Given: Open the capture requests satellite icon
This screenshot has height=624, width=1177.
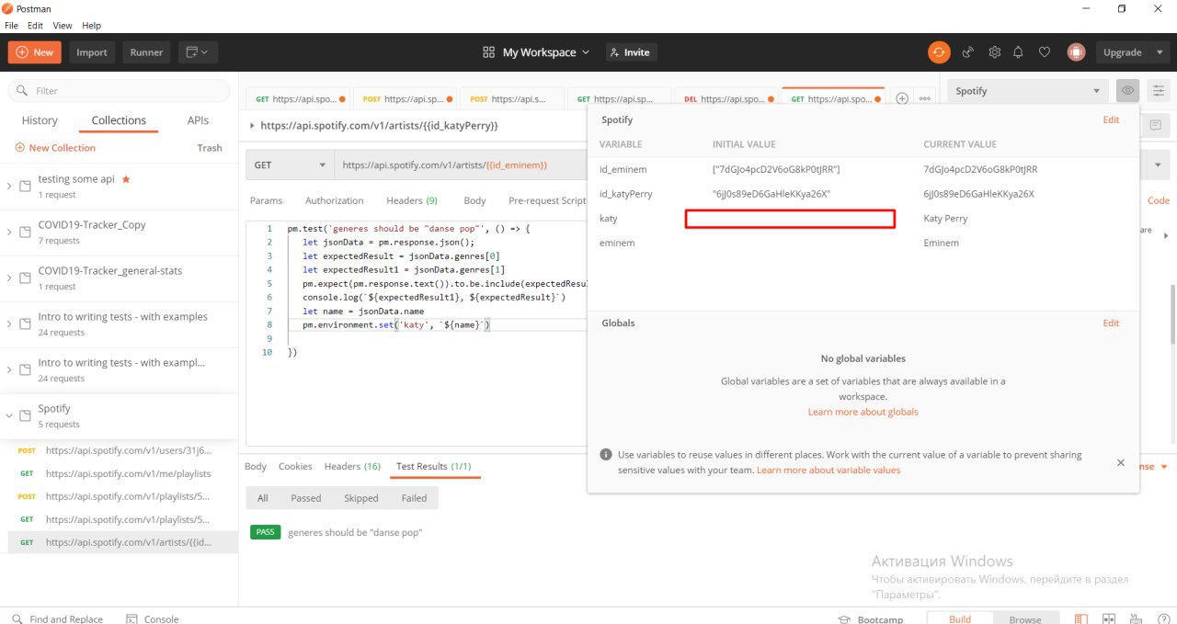Looking at the screenshot, I should click(967, 52).
